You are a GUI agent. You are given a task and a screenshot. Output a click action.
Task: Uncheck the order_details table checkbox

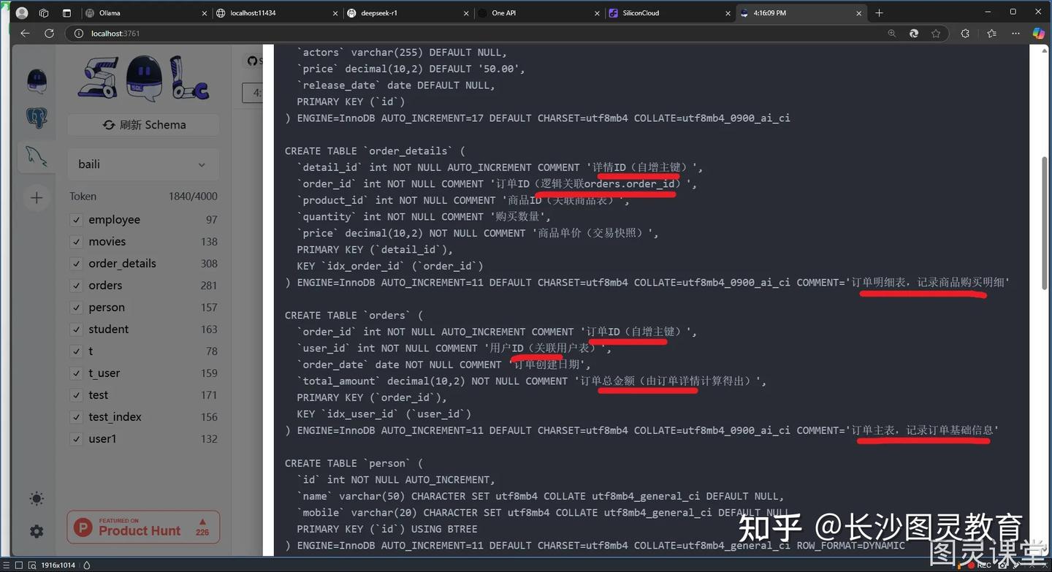pos(76,263)
